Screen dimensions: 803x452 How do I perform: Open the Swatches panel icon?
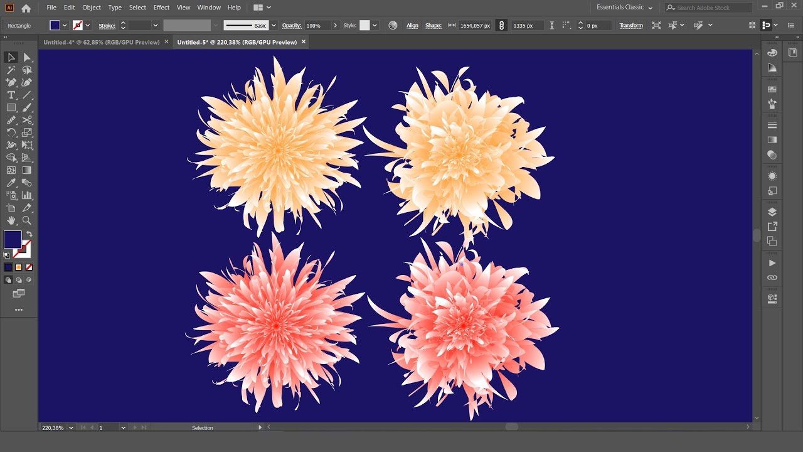pyautogui.click(x=772, y=89)
